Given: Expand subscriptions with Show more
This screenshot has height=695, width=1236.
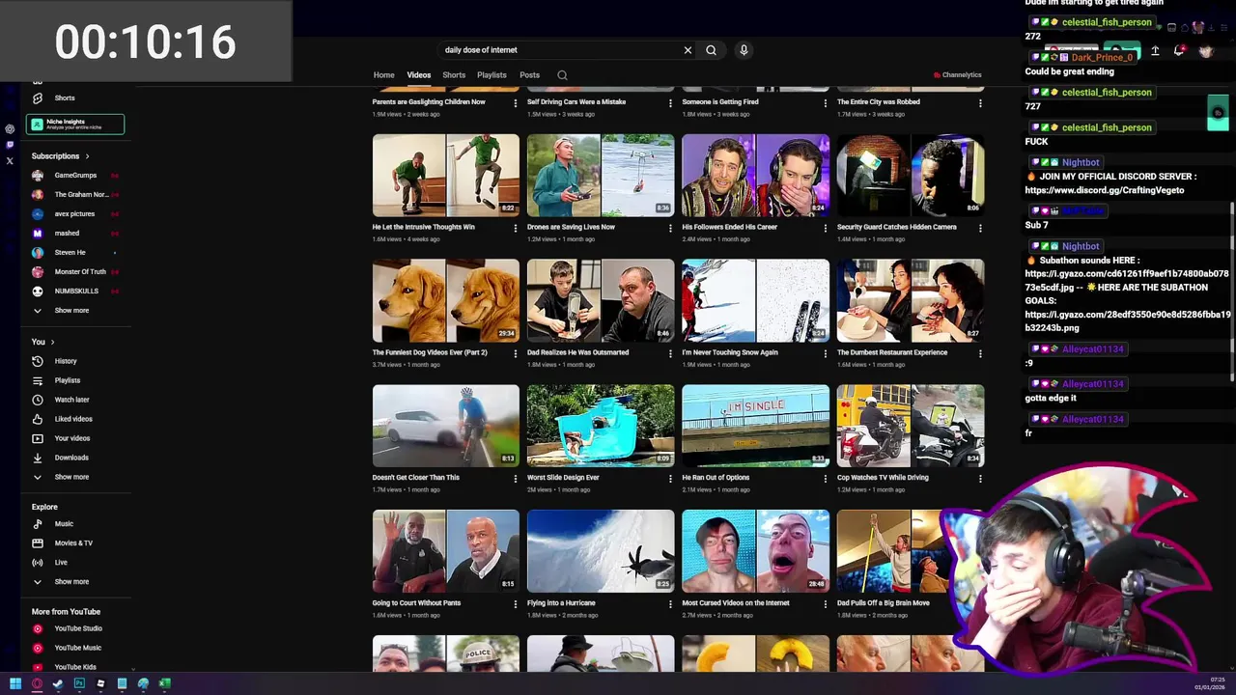Looking at the screenshot, I should click(x=75, y=311).
